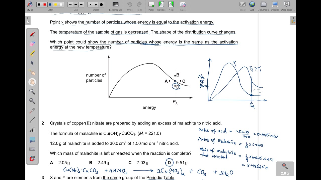321x180 pixels.
Task: Click the Undo button
Action: [130, 6]
